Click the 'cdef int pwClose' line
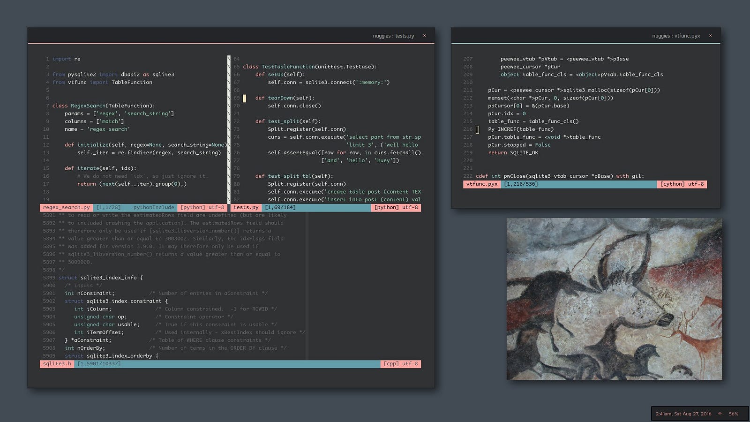 pos(560,176)
